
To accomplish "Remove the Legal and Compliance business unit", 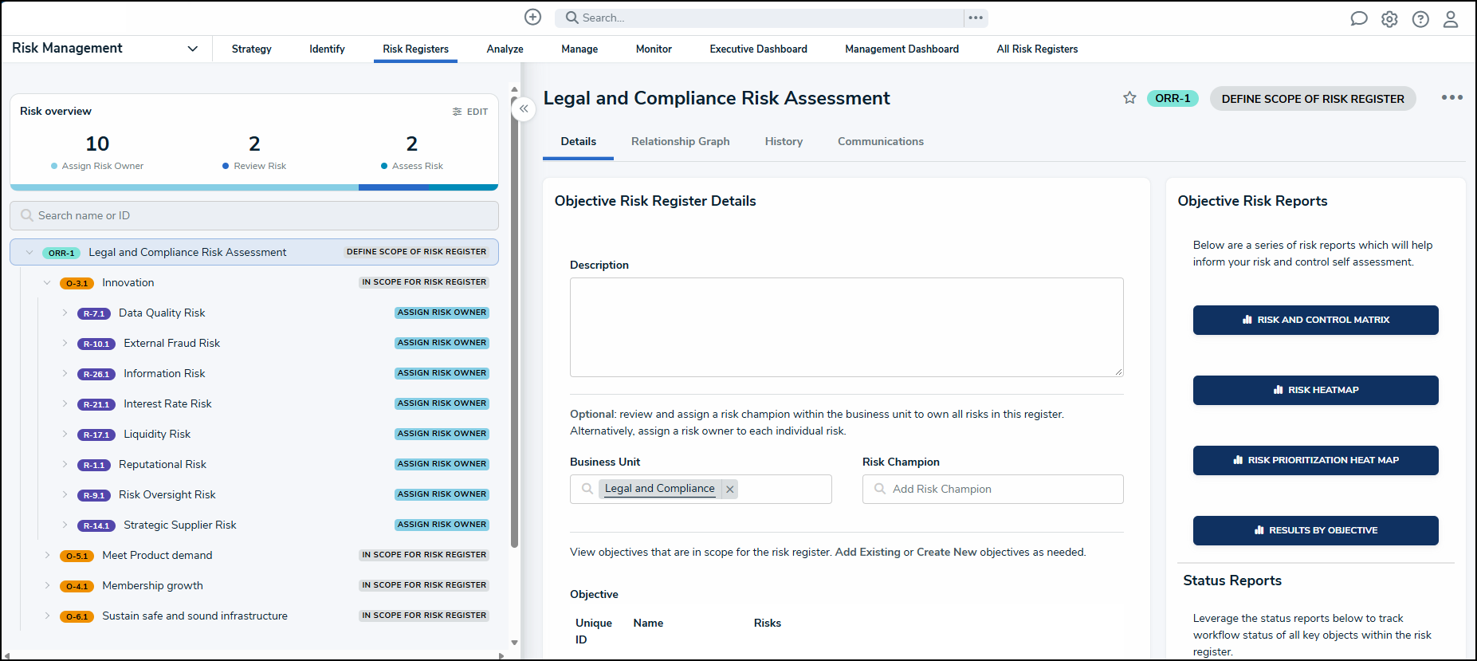I will point(729,489).
